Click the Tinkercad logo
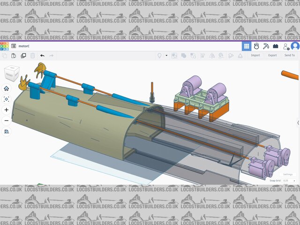 [x=4, y=46]
